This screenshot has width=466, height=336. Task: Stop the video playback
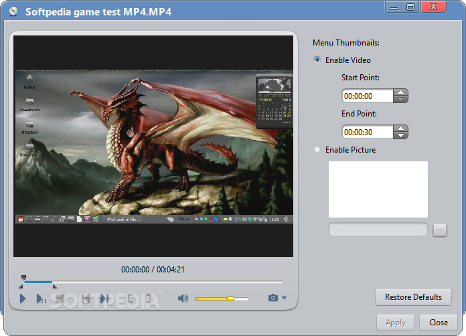click(60, 299)
